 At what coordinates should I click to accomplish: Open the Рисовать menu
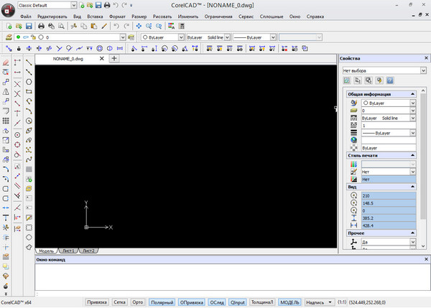163,15
